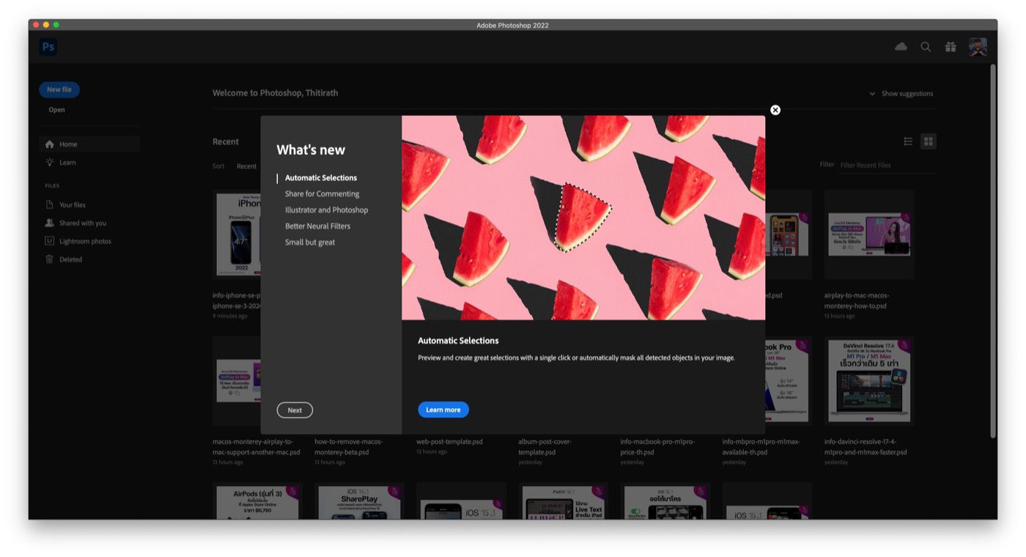Image resolution: width=1026 pixels, height=557 pixels.
Task: Open info-davinci-resolve thumbnail
Action: [868, 381]
